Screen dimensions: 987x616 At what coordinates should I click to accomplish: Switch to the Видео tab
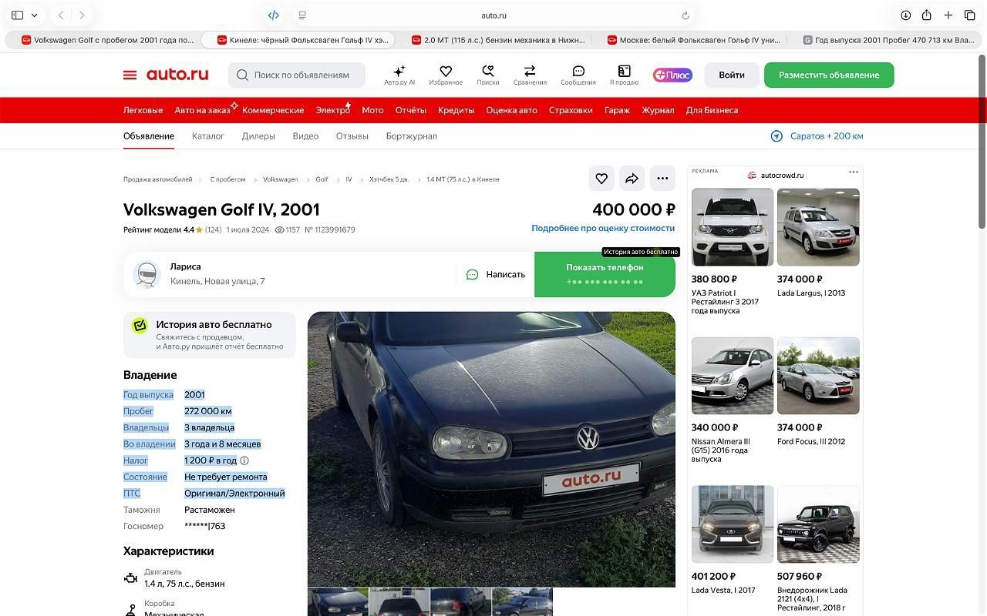[305, 136]
